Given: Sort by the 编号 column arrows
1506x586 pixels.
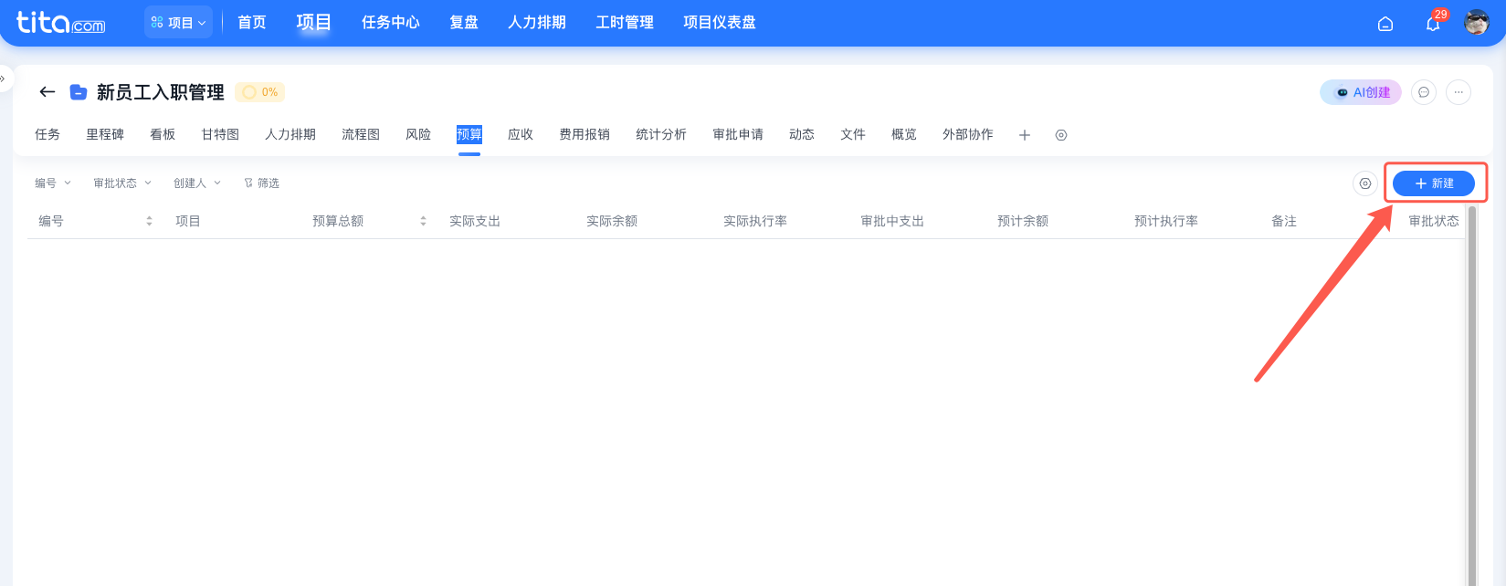Looking at the screenshot, I should click(x=149, y=221).
